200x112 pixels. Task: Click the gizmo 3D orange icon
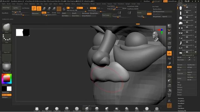(x=59, y=9)
